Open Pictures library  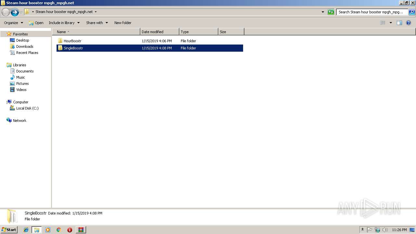click(22, 84)
